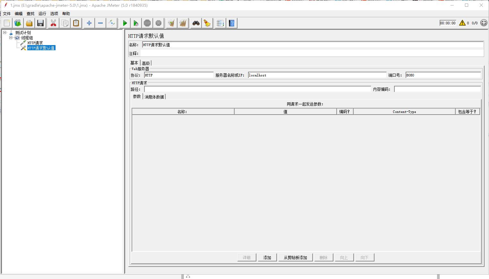Open the 编辑 menu

pos(19,13)
